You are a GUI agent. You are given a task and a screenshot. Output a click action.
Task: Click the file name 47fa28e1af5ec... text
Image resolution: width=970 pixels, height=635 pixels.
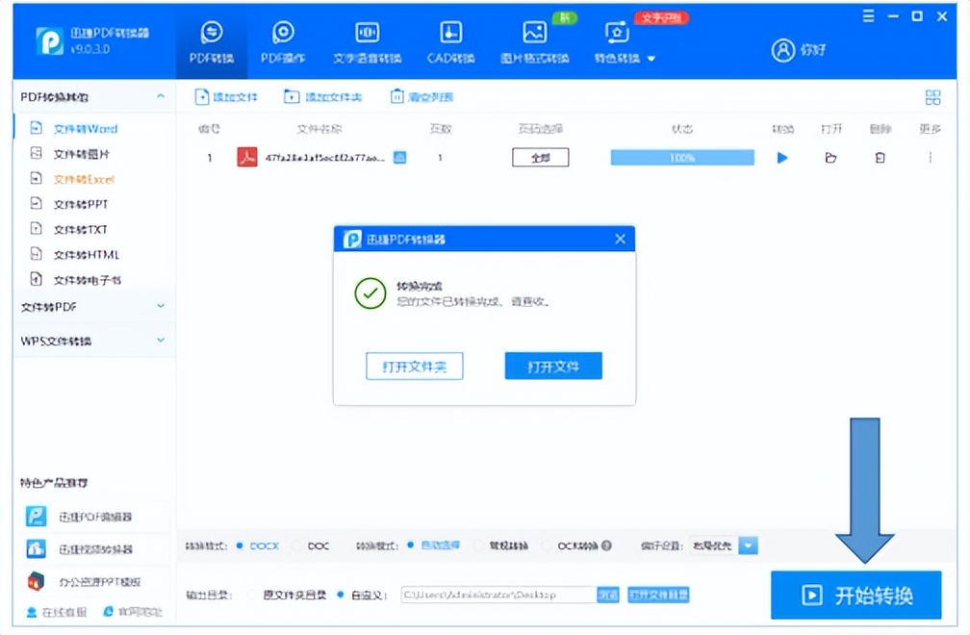(x=325, y=158)
